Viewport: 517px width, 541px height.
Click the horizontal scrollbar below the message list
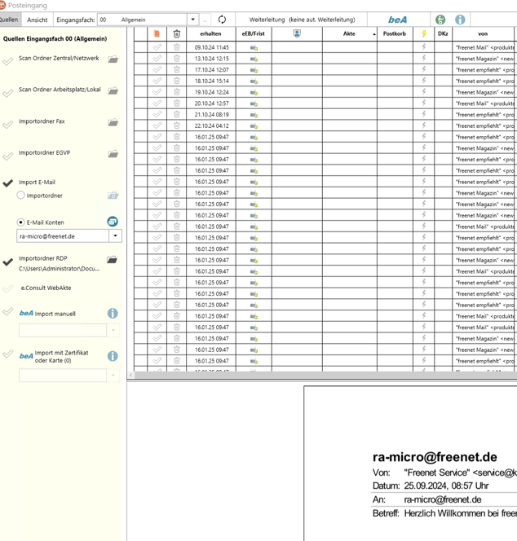325,375
